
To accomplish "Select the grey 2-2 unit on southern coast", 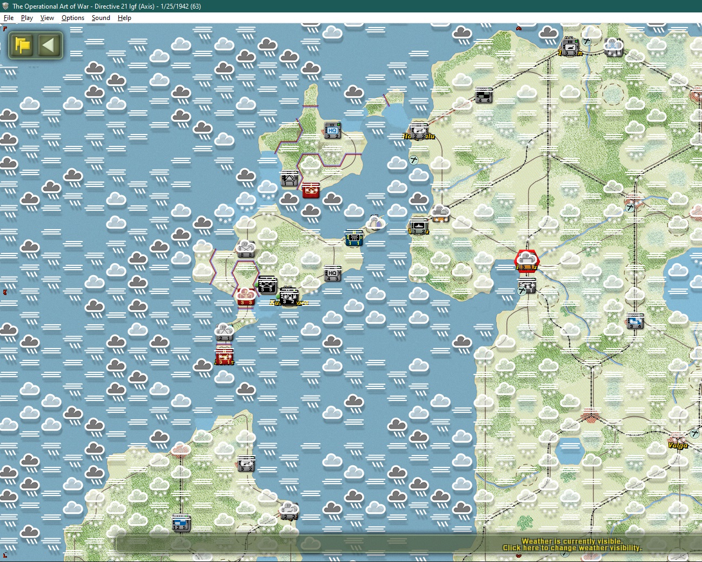I will point(289,511).
